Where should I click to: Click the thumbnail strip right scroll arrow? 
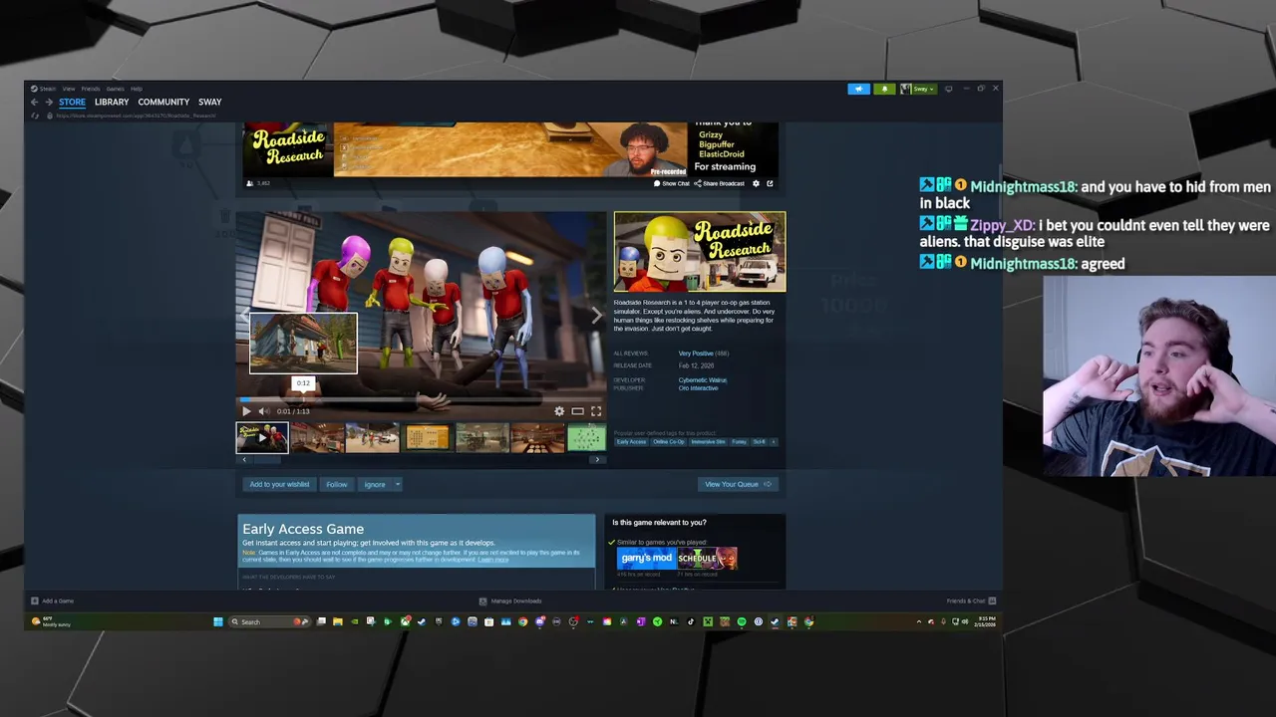(597, 459)
